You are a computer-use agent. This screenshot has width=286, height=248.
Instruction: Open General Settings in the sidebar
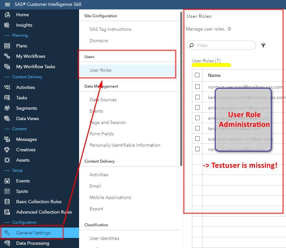(x=33, y=233)
